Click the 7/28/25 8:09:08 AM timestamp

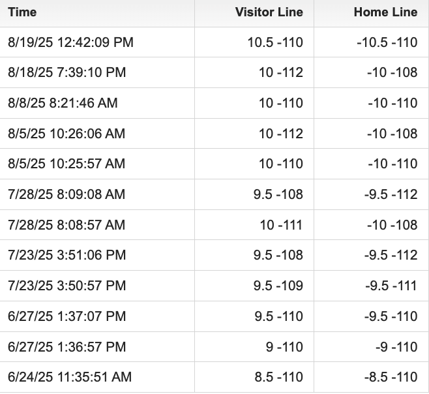tap(67, 194)
